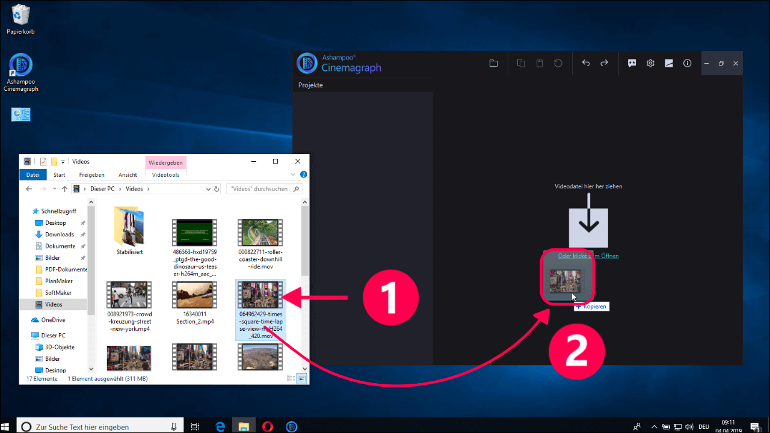Click the large download arrow drop box

pos(588,228)
